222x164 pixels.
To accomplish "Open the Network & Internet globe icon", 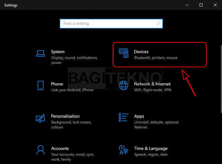I will click(x=123, y=85).
